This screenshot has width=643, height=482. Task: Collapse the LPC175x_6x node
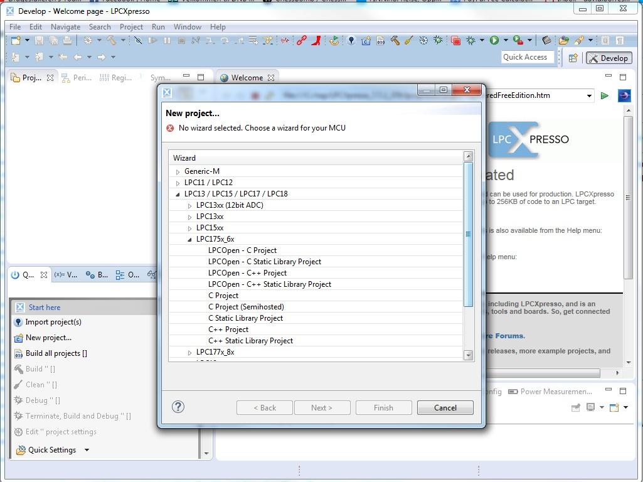[189, 240]
